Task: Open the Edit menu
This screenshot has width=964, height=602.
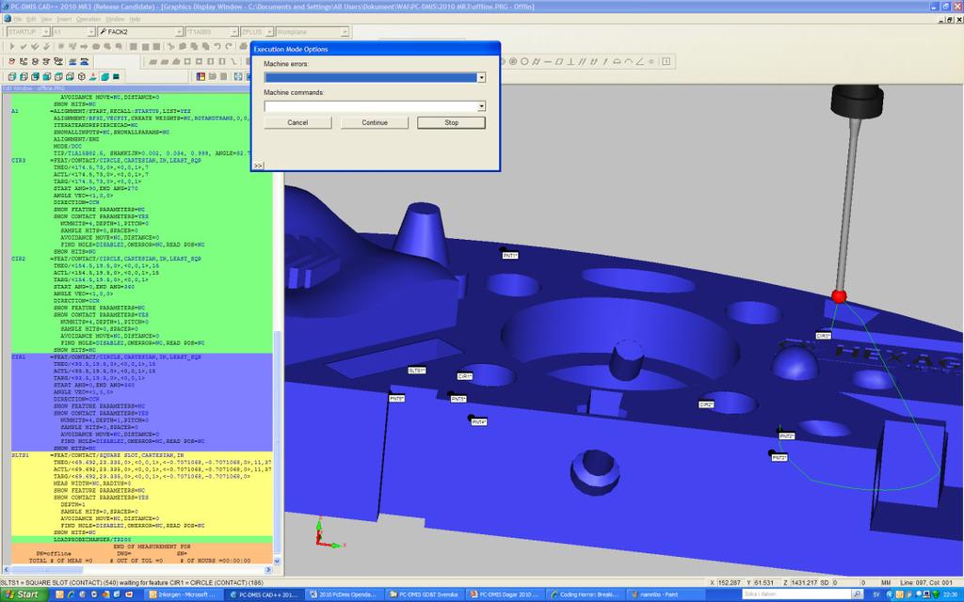Action: tap(31, 19)
